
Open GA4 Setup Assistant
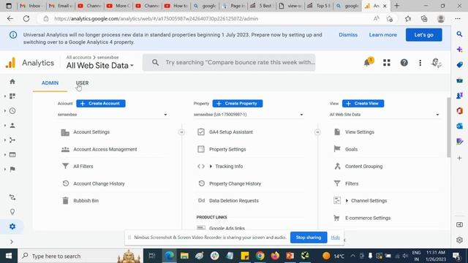(231, 131)
